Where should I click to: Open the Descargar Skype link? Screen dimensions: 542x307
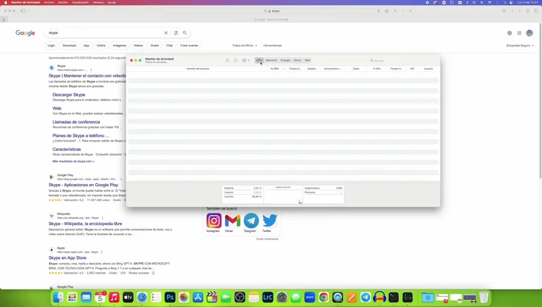[69, 94]
